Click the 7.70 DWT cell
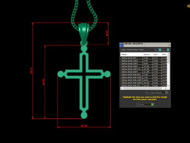The height and width of the screenshot is (143, 190). [157, 71]
